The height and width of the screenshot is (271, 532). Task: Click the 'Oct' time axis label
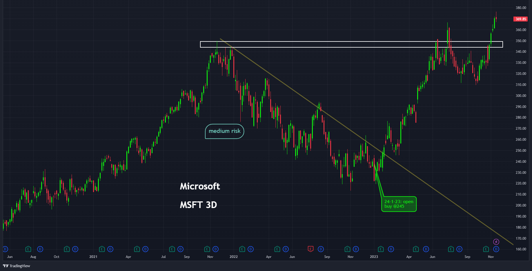point(57,257)
